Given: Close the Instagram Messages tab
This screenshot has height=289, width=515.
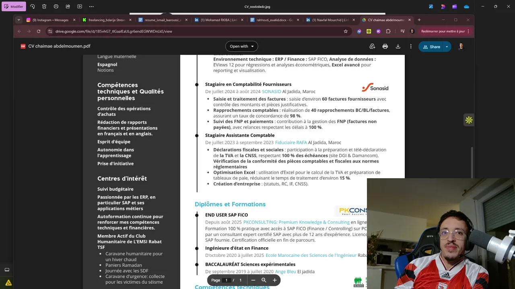Looking at the screenshot, I should click(x=74, y=20).
